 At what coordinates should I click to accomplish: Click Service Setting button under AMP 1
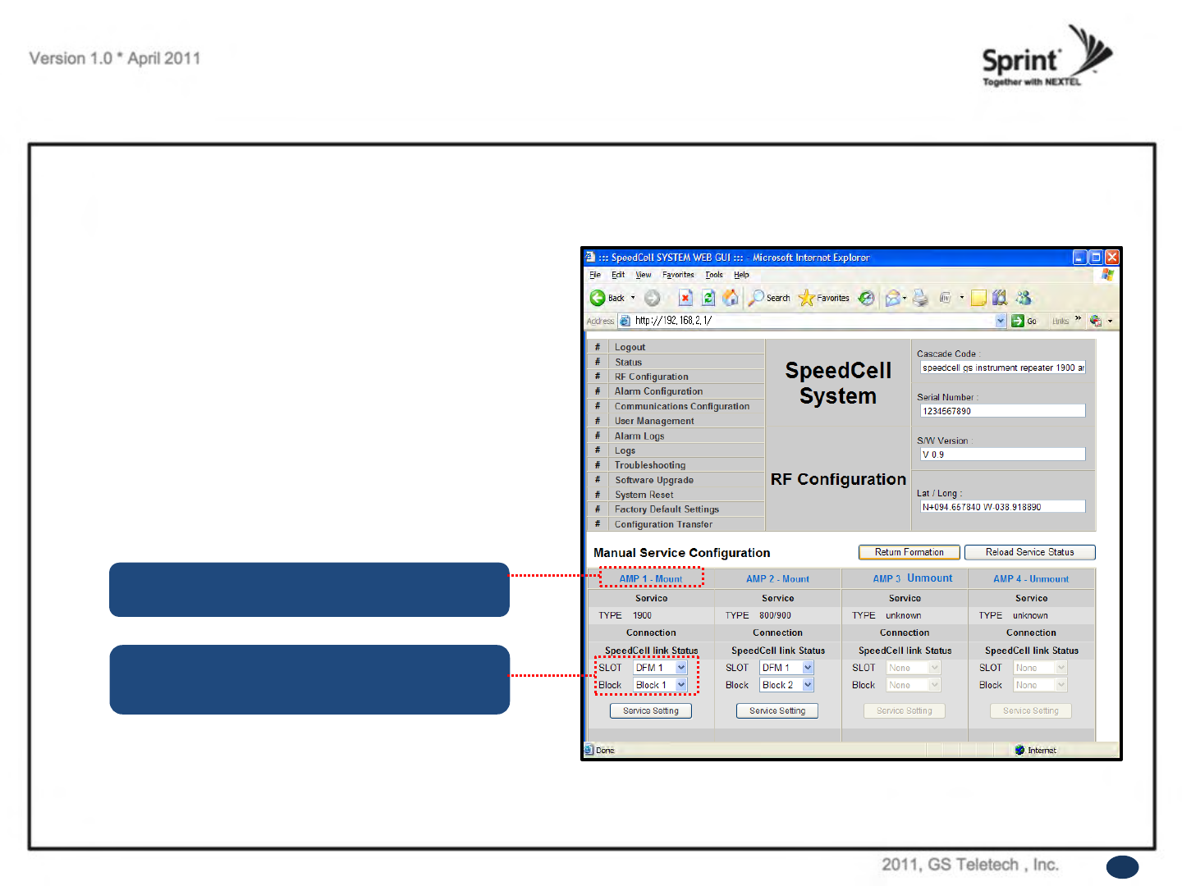[651, 710]
